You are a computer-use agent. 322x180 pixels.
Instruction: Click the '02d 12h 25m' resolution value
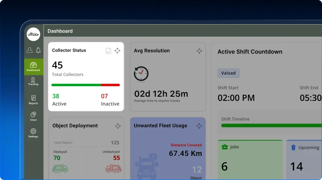click(x=161, y=94)
